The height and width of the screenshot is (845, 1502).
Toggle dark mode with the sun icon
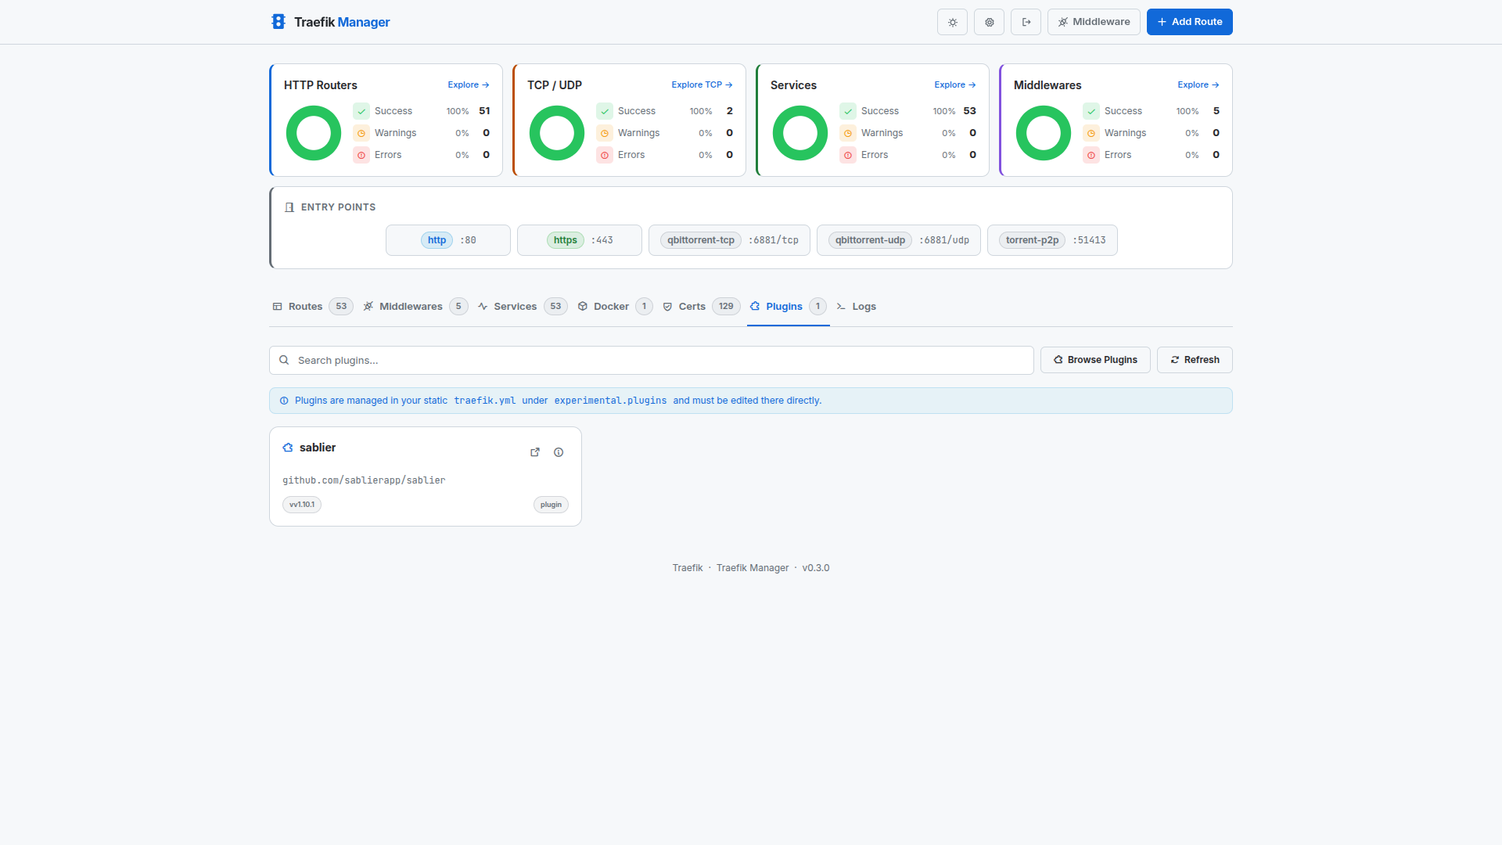[x=952, y=22]
